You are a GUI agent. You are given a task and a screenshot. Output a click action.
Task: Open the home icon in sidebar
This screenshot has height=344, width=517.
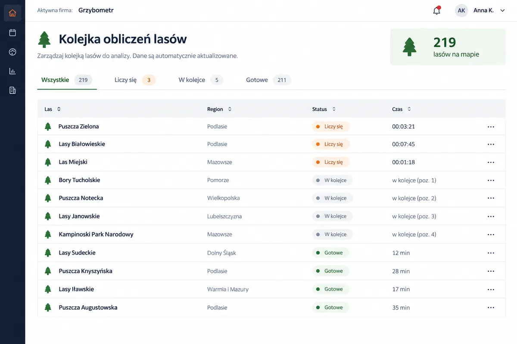click(12, 13)
